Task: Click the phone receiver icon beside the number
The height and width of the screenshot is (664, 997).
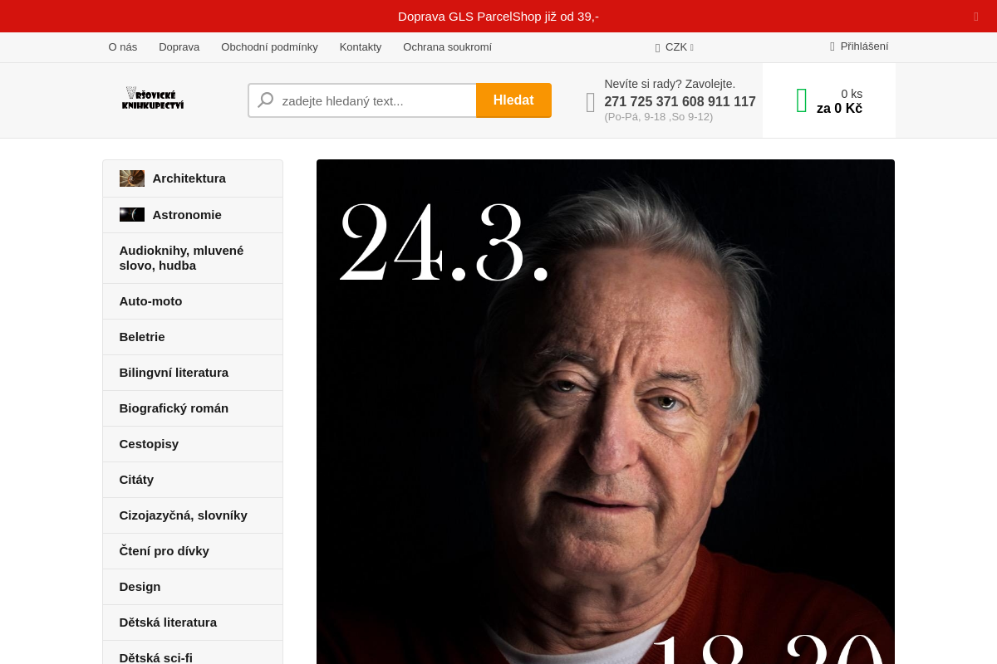Action: coord(590,101)
